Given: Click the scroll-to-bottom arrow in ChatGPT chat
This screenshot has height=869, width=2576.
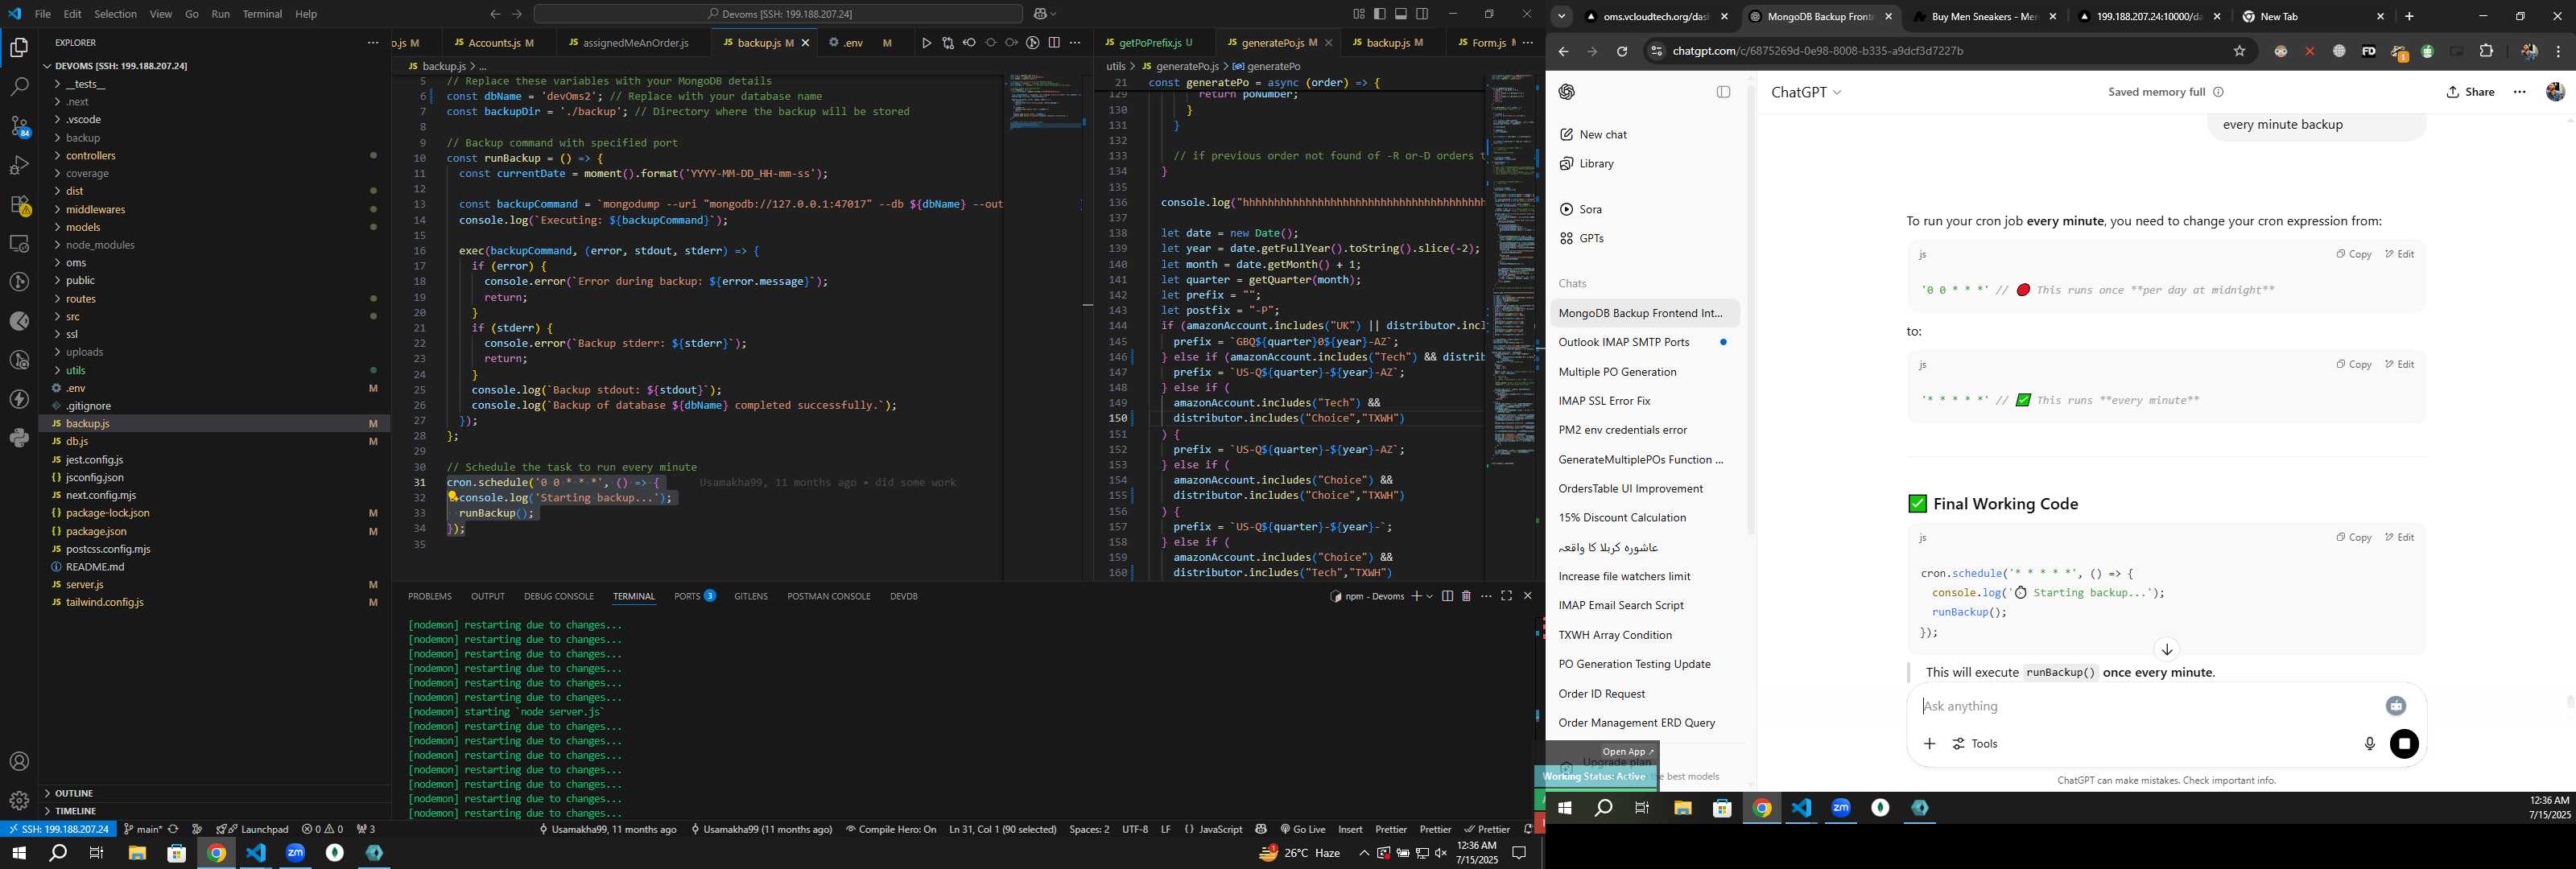Looking at the screenshot, I should [2167, 649].
